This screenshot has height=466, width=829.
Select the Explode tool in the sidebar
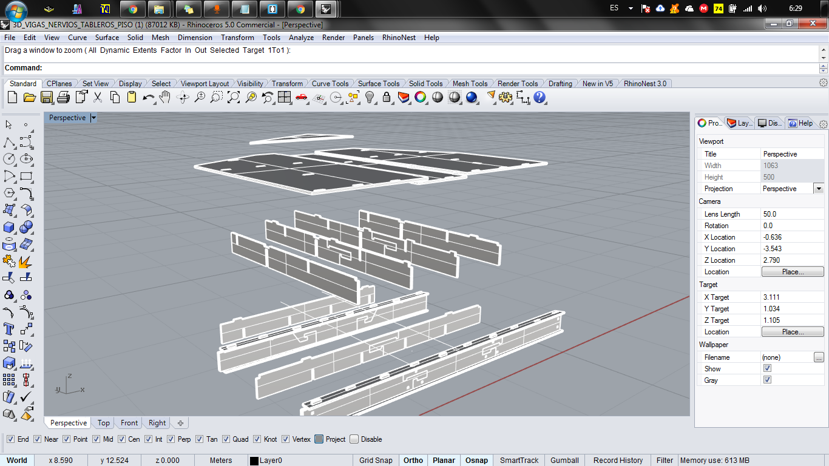tap(26, 261)
